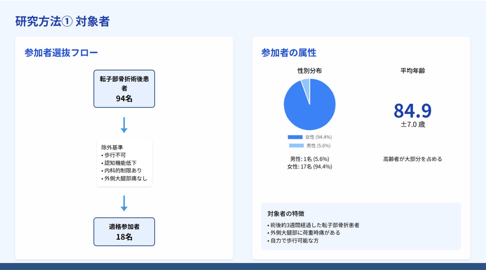486x270 pixels.
Task: Click the 自力で歩行可能な方 bullet text
Action: click(294, 240)
